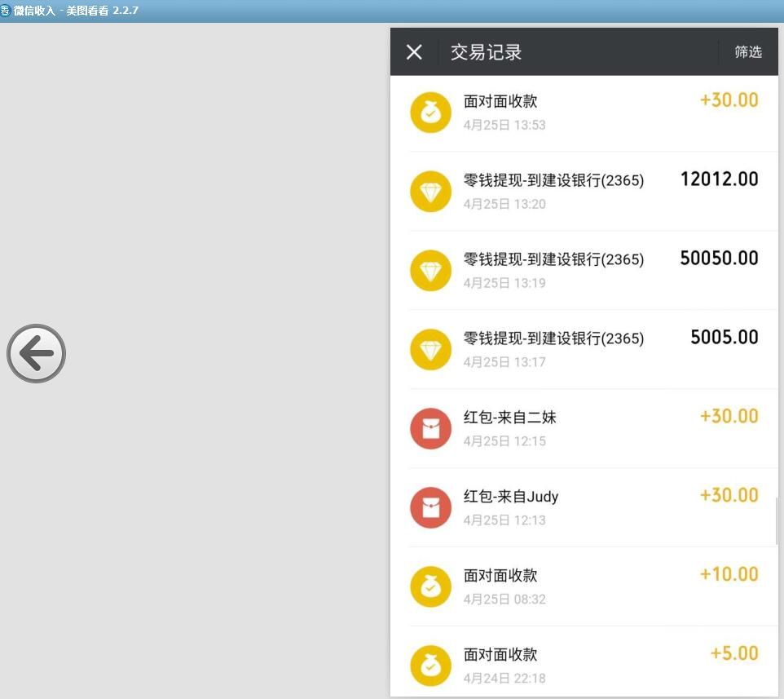Click red packet icon for 红包-来自Judy
Screen dimensions: 784x699
[430, 507]
